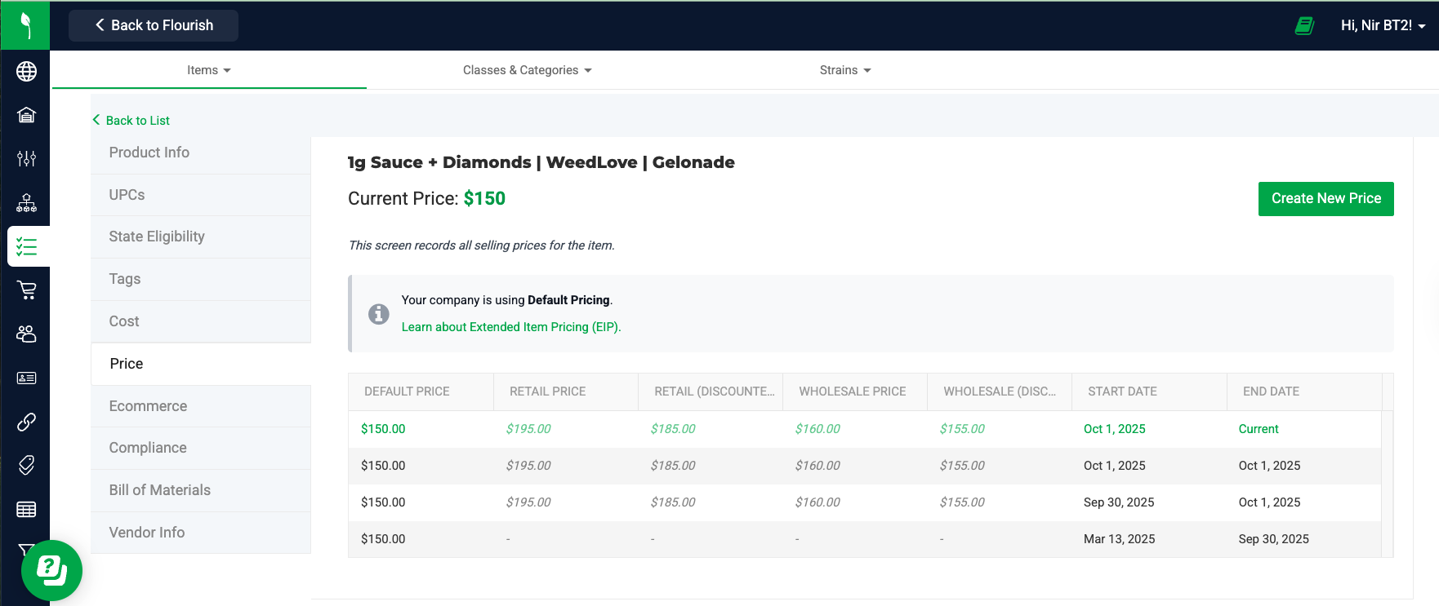This screenshot has height=606, width=1439.
Task: Click the Flourish leaf logo icon
Action: coord(25,25)
